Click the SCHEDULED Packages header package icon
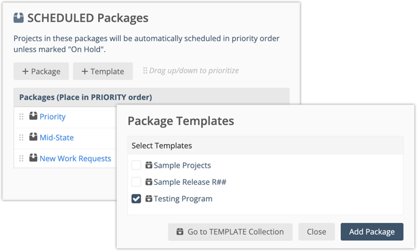Screen dimensions: 417x251 tap(19, 19)
